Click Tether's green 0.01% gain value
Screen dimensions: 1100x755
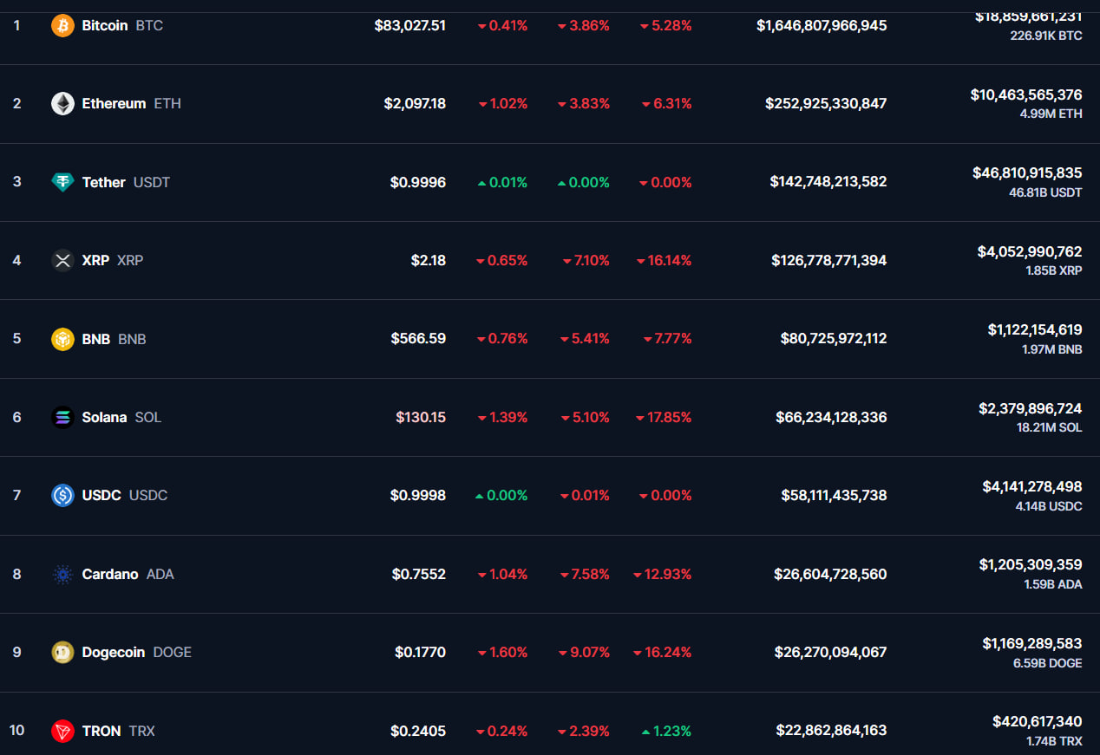pos(502,182)
